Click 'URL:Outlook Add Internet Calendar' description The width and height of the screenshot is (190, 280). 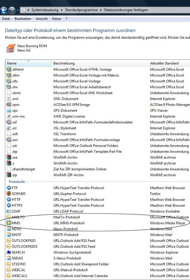click(81, 276)
